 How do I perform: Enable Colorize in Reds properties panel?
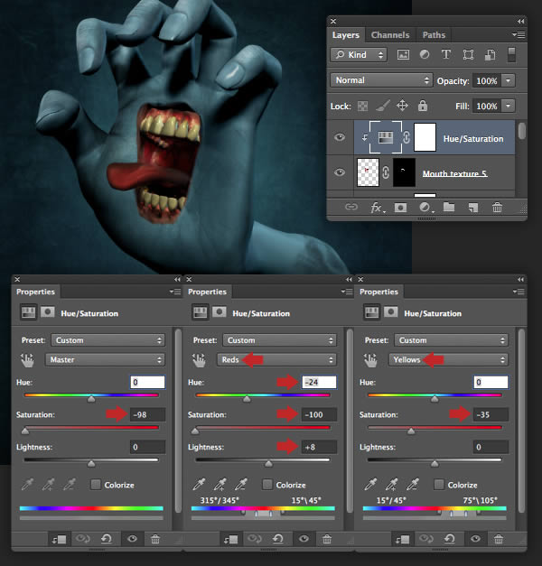(x=267, y=485)
